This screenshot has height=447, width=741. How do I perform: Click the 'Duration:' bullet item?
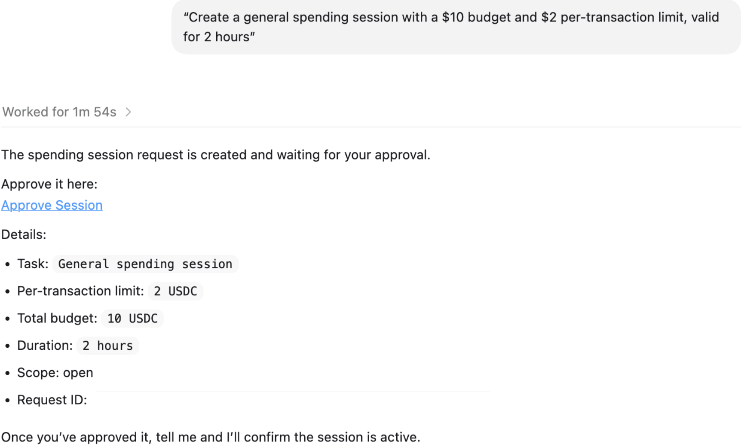click(44, 345)
